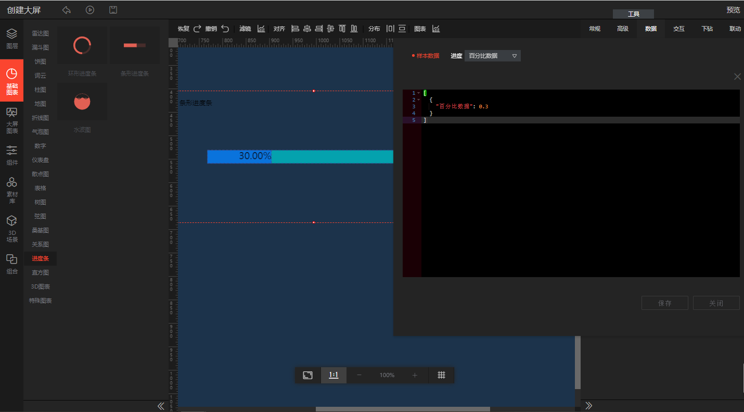Switch to the 数据 tab
The width and height of the screenshot is (744, 412).
[651, 29]
